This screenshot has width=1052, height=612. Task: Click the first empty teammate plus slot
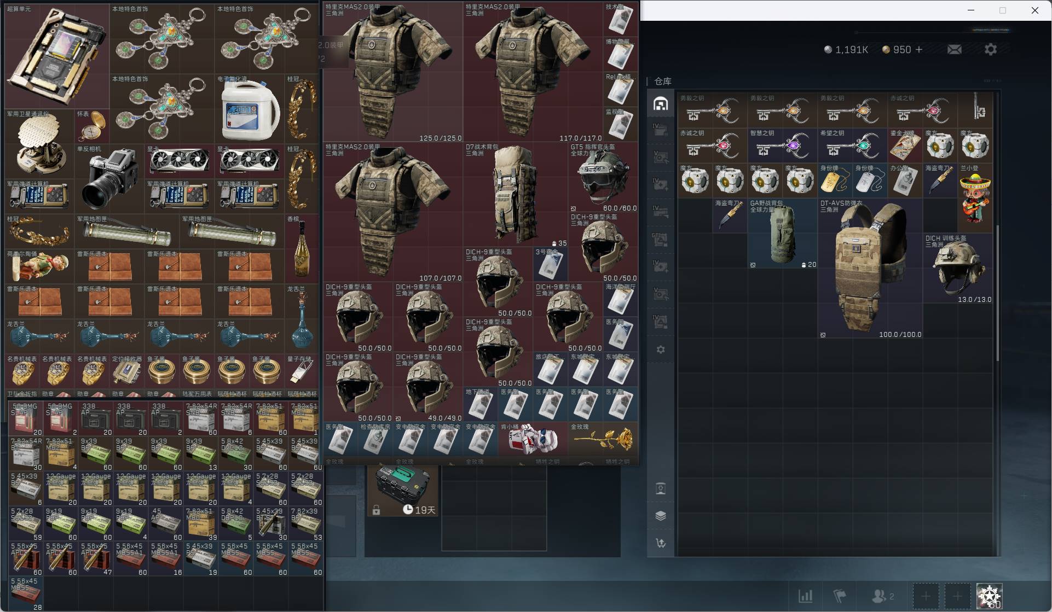pos(926,596)
